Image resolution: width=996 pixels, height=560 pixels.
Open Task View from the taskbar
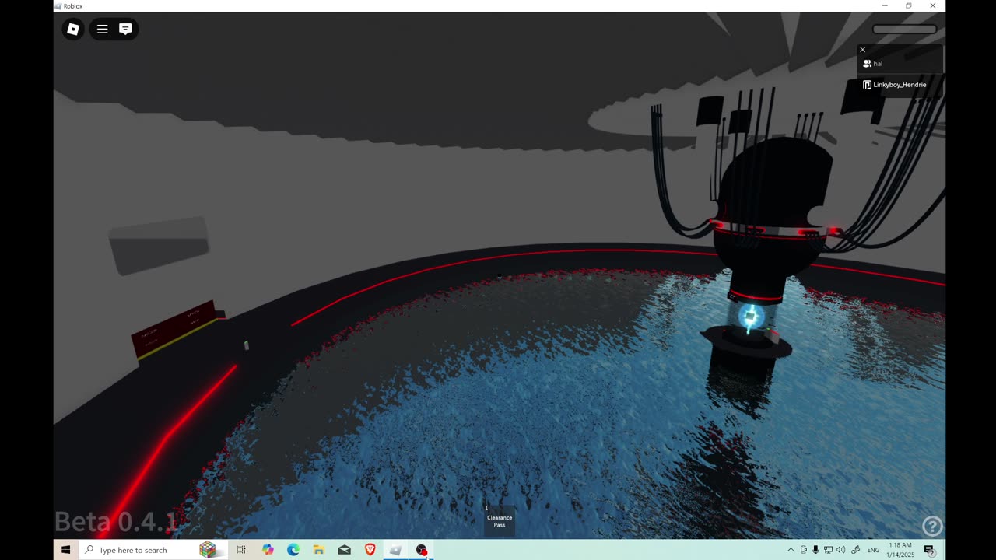tap(241, 550)
